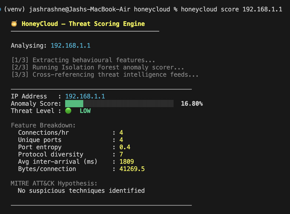The width and height of the screenshot is (290, 214).
Task: Click the command 'honeycloud score 192.168.1.1'
Action: point(231,9)
